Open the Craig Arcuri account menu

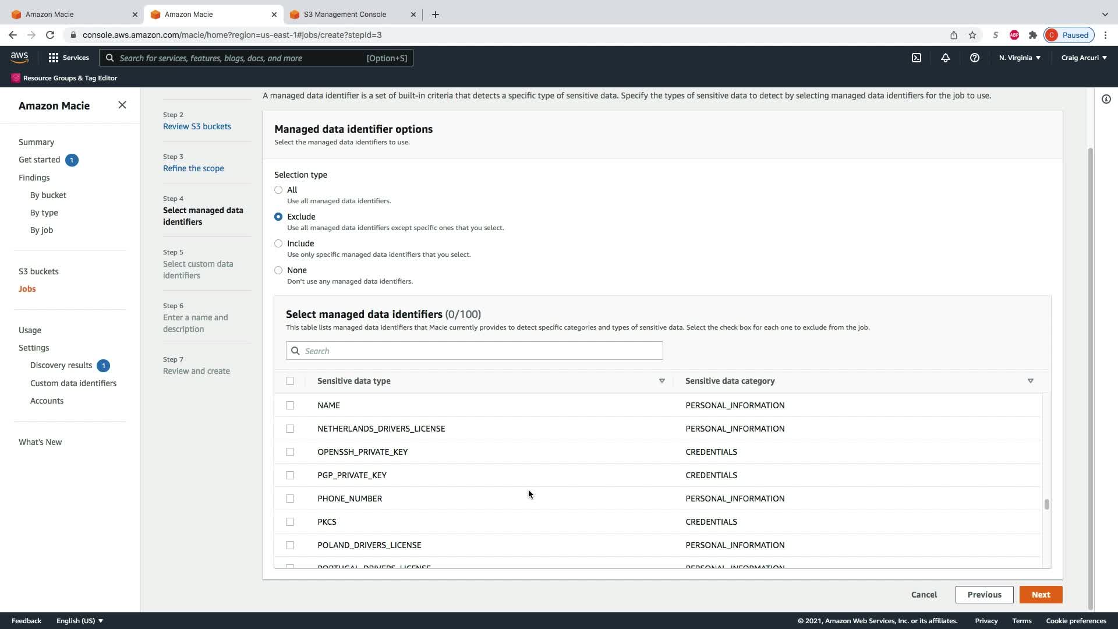[x=1084, y=58]
